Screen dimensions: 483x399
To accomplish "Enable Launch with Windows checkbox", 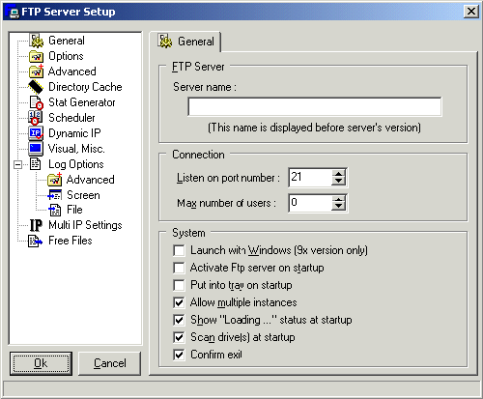I will [x=179, y=250].
